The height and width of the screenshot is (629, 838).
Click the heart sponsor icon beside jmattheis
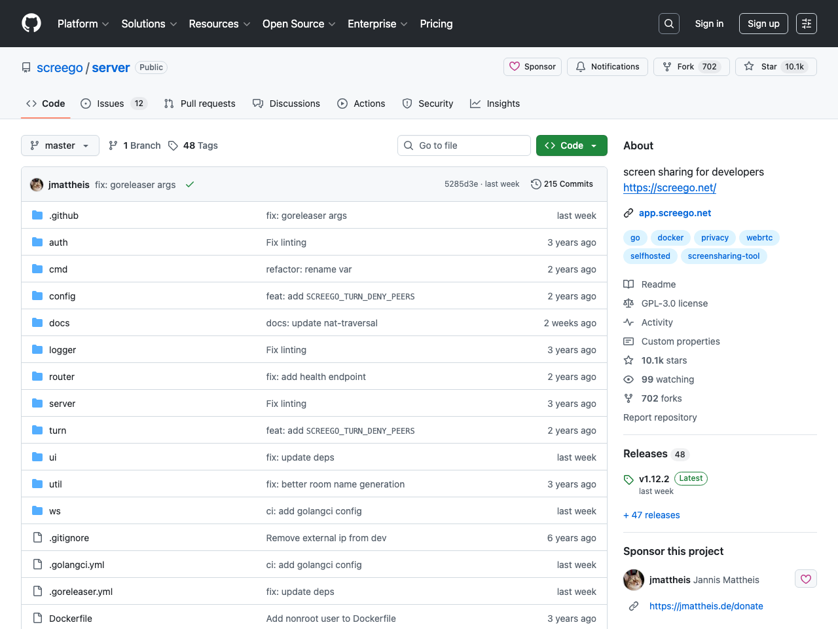pos(805,579)
